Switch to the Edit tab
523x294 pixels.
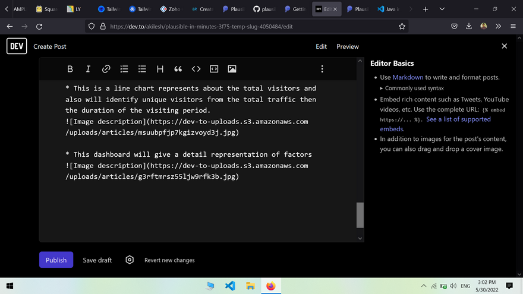click(321, 46)
